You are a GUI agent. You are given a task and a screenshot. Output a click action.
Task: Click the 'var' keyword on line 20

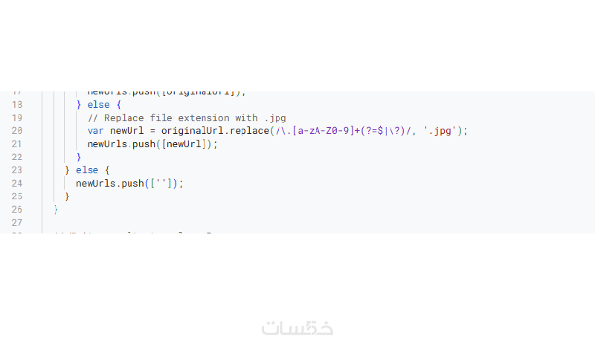[x=96, y=131]
